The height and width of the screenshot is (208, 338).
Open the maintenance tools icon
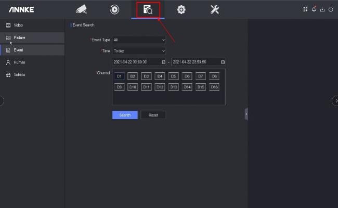214,9
